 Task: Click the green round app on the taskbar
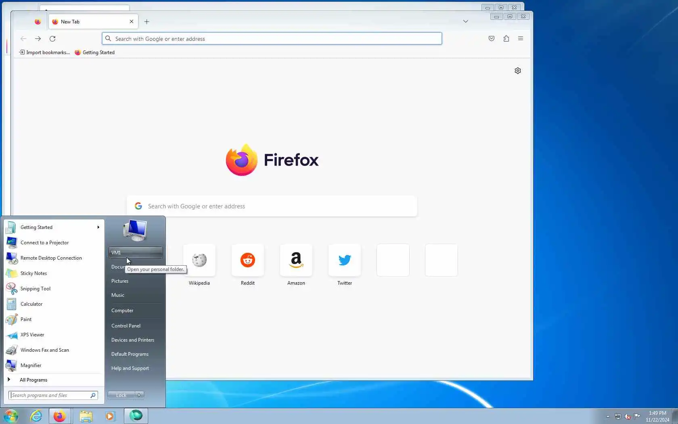(x=136, y=416)
